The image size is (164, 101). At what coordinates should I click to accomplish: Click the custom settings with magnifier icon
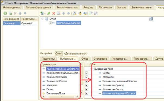[x=96, y=13]
